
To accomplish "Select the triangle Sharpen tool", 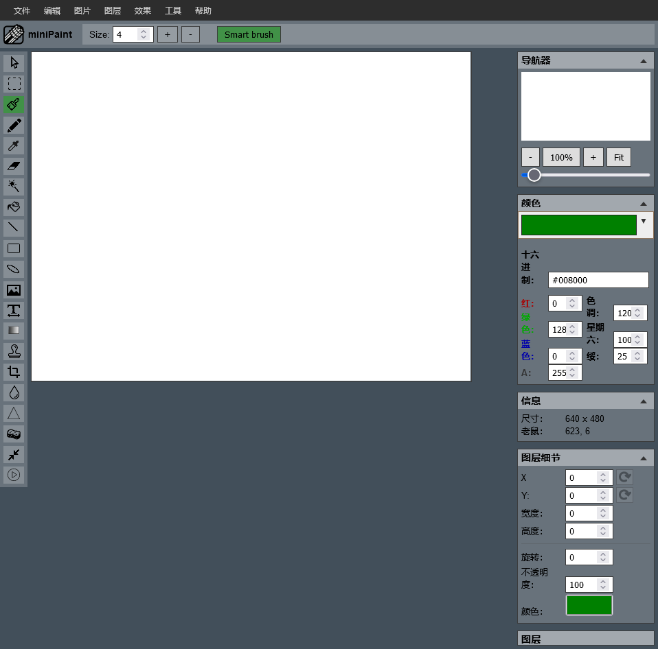I will (x=14, y=414).
